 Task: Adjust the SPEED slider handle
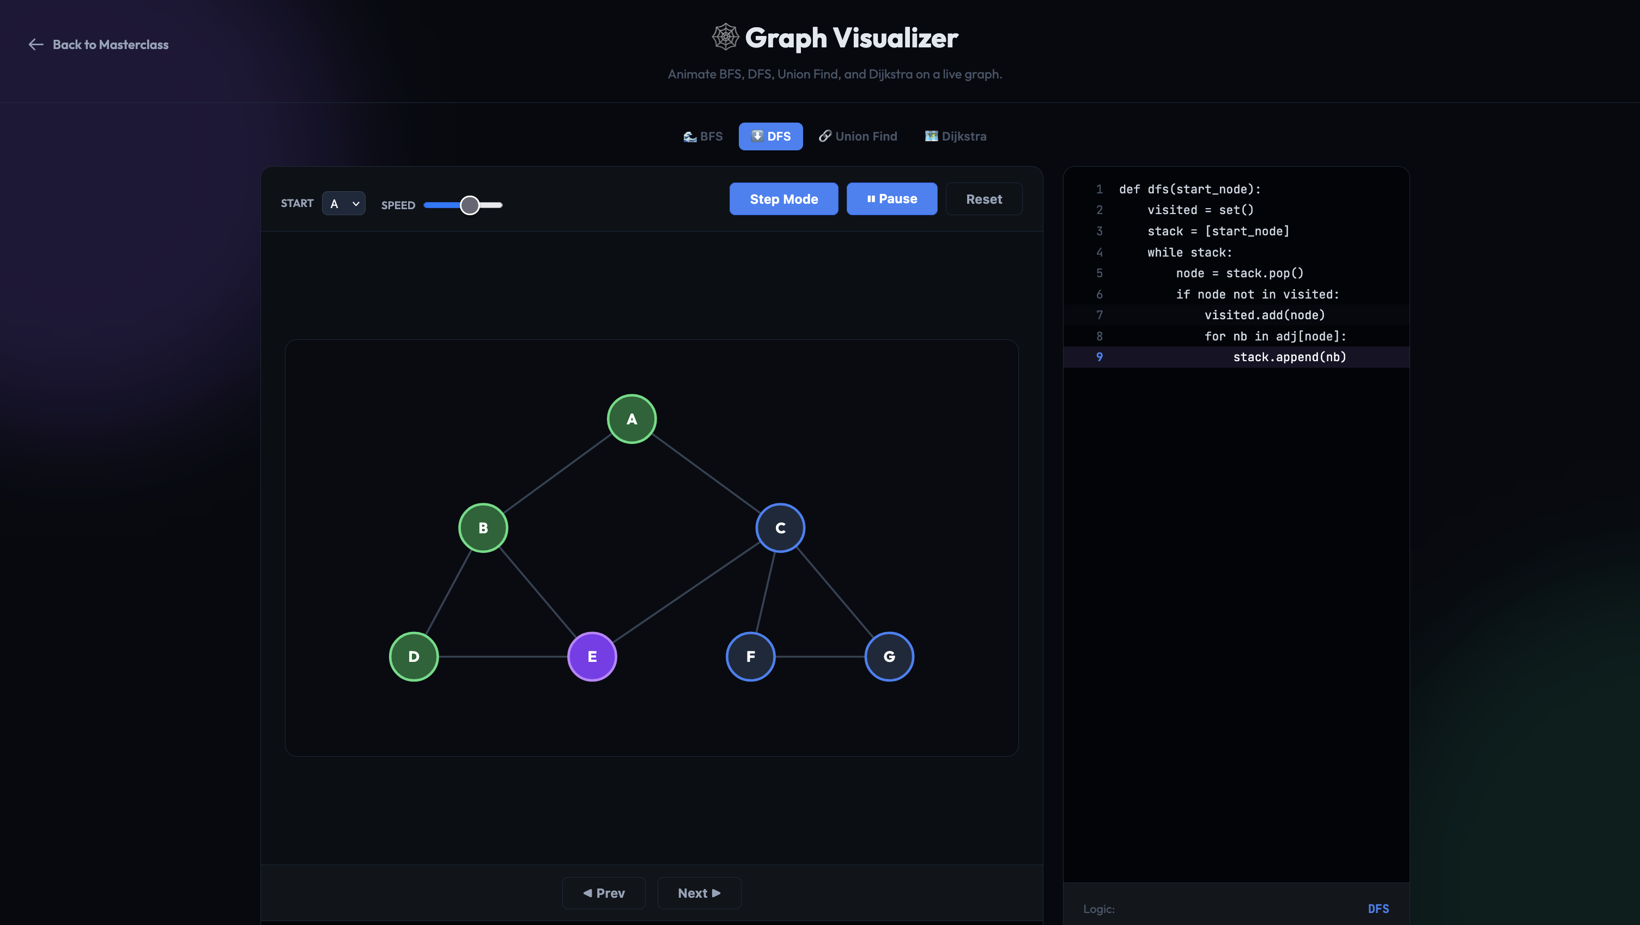pyautogui.click(x=470, y=205)
